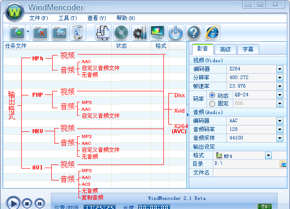Expand the fixed bitrate 600 dropdown
The image size is (290, 209).
(x=280, y=103)
